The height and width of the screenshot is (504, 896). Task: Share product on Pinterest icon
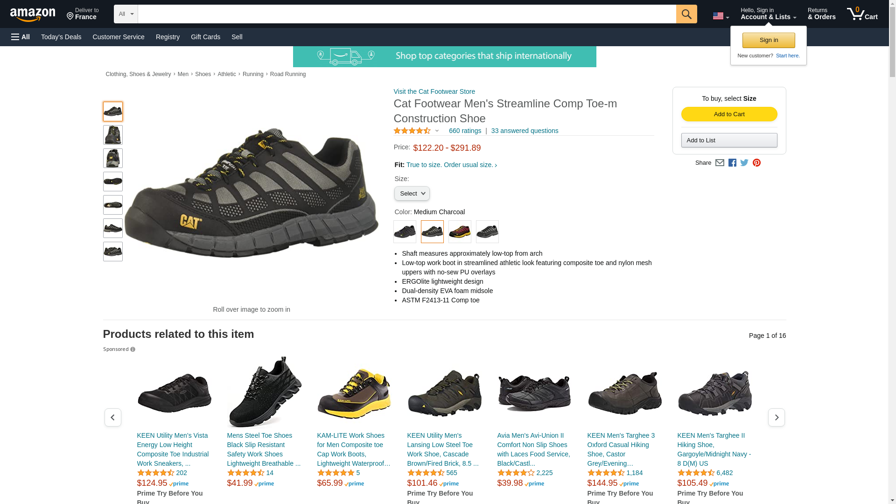click(756, 163)
